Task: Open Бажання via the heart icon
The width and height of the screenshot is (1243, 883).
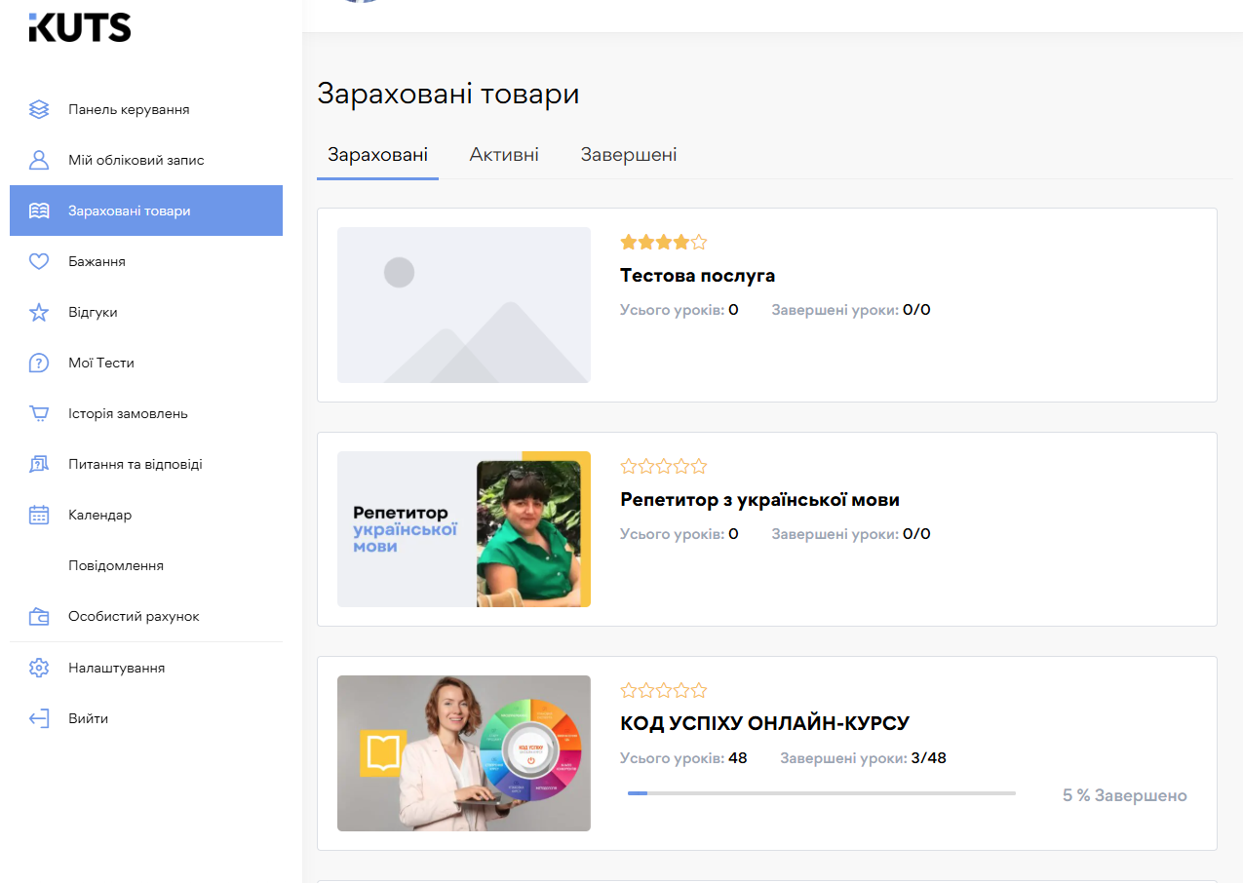Action: tap(38, 261)
